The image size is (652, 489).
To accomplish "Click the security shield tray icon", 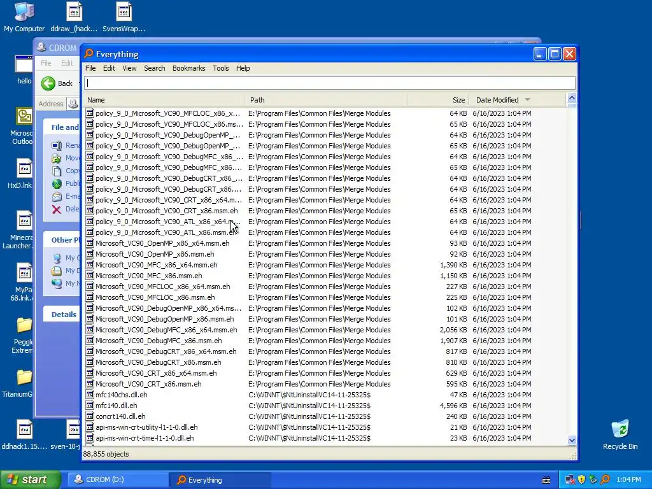I will [581, 479].
